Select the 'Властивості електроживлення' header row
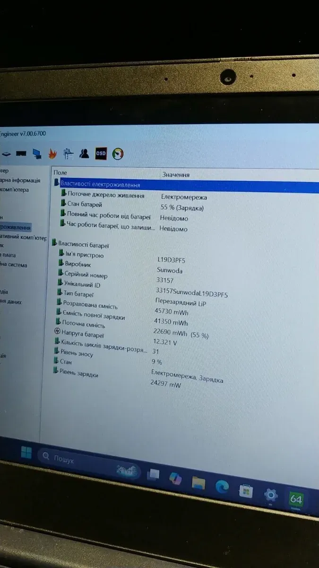Image resolution: width=319 pixels, height=568 pixels. pos(100,184)
